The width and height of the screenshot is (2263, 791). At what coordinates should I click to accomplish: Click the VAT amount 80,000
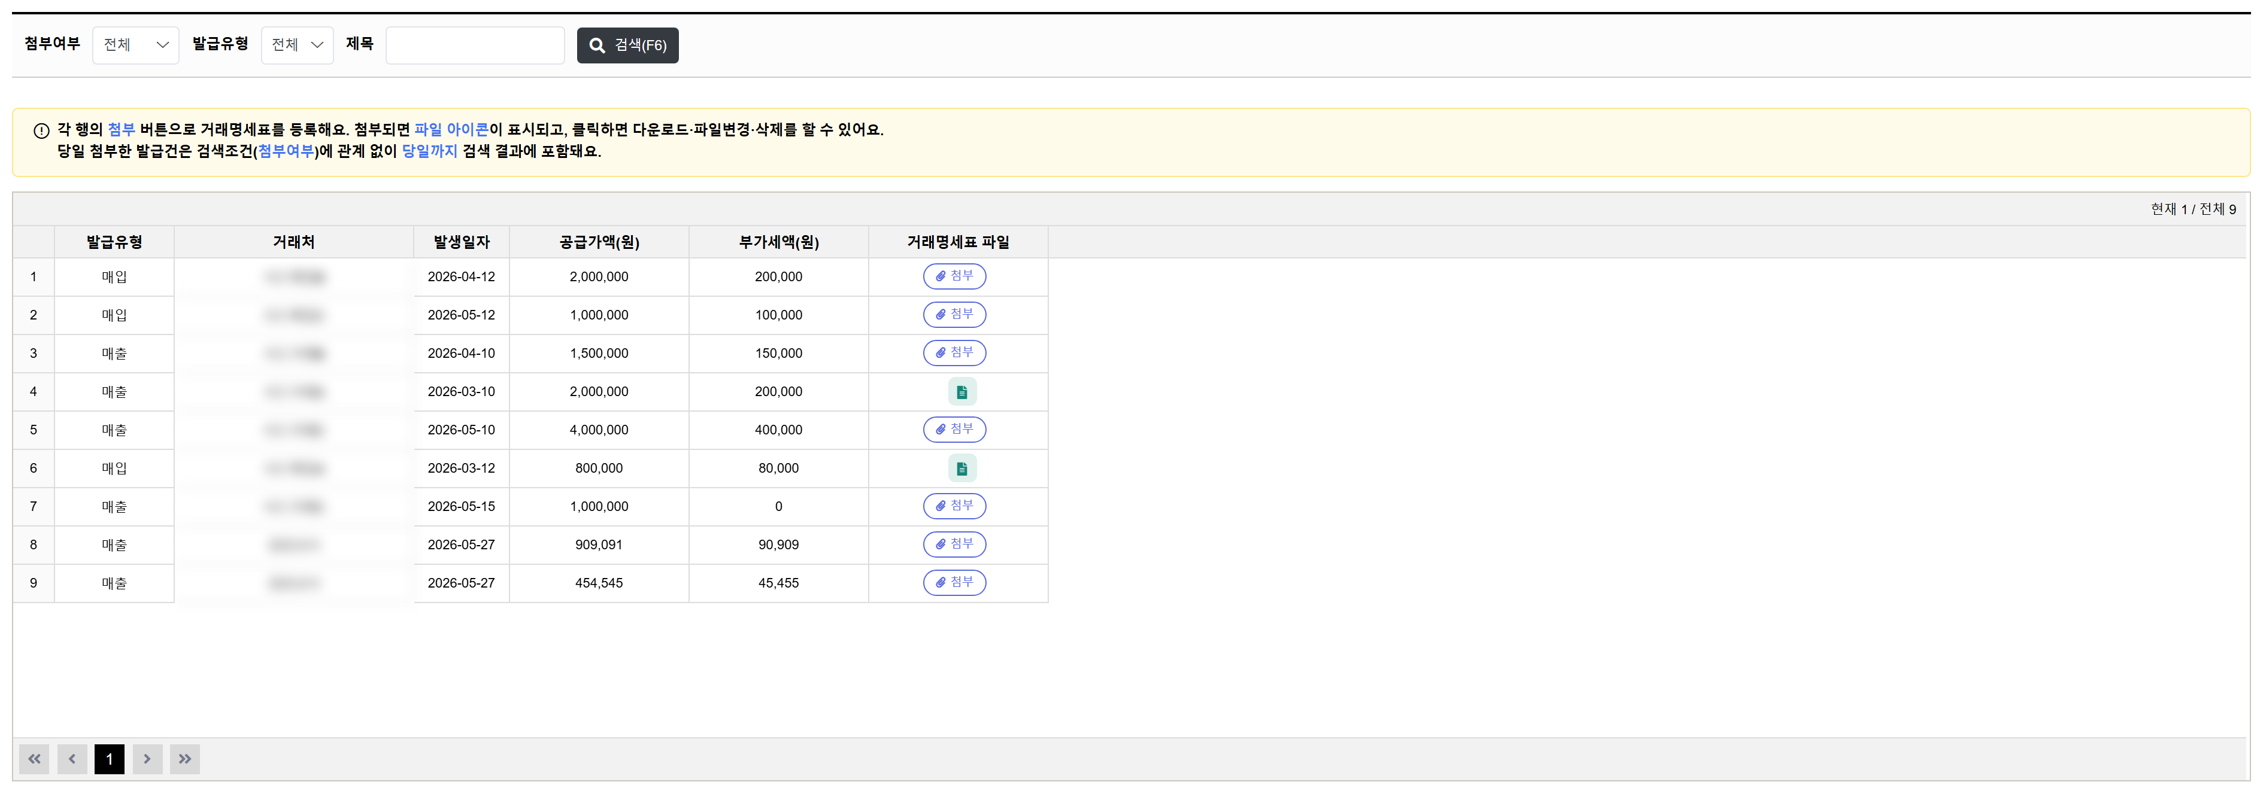(x=778, y=468)
